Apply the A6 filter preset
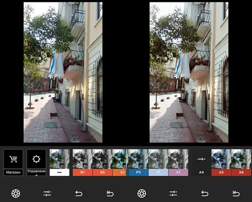The height and width of the screenshot is (202, 252). coord(241,162)
